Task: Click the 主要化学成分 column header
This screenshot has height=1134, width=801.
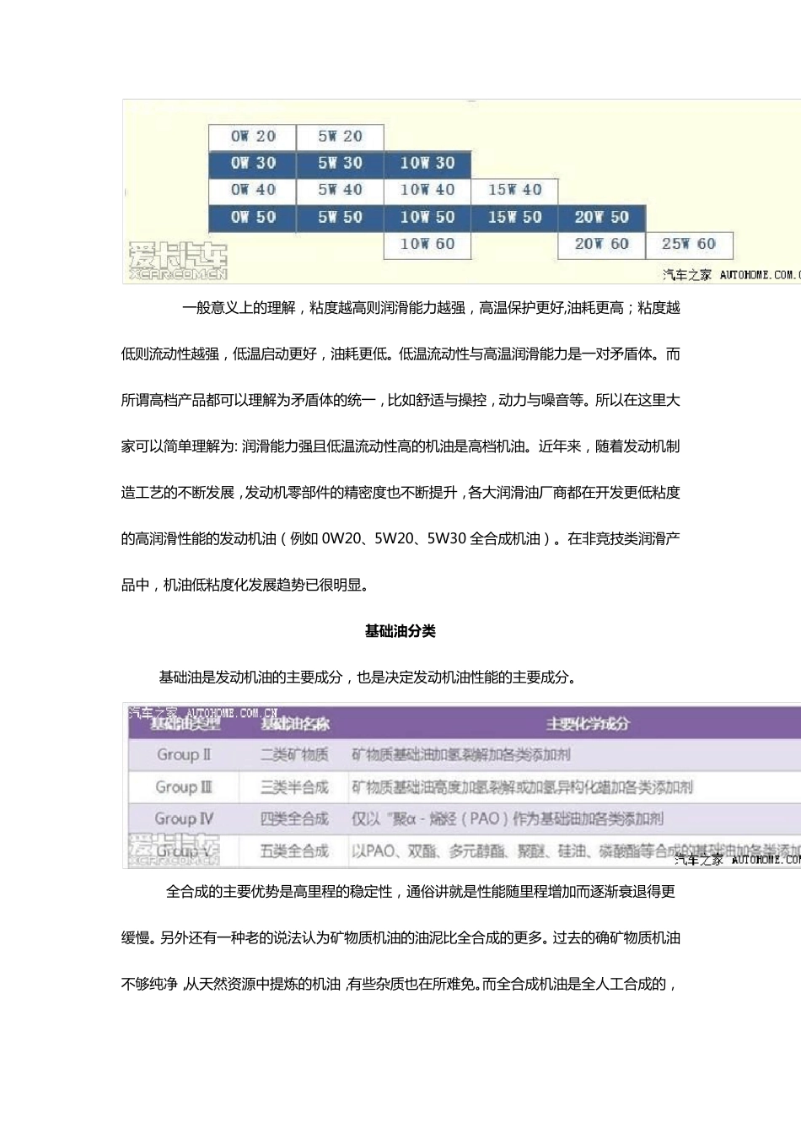Action: 588,724
